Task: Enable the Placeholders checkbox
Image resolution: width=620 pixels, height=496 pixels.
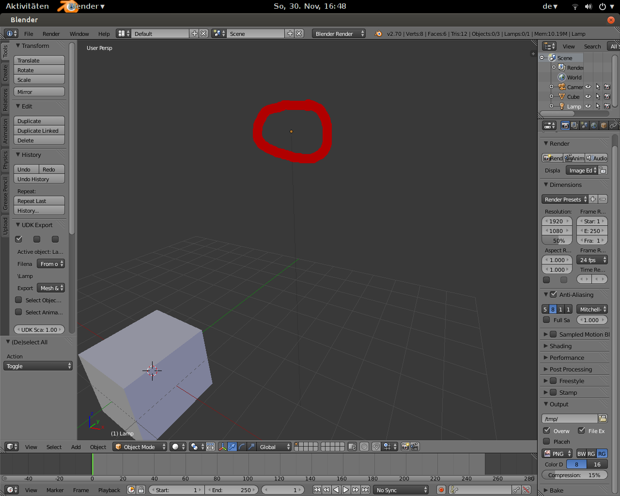Action: point(546,441)
